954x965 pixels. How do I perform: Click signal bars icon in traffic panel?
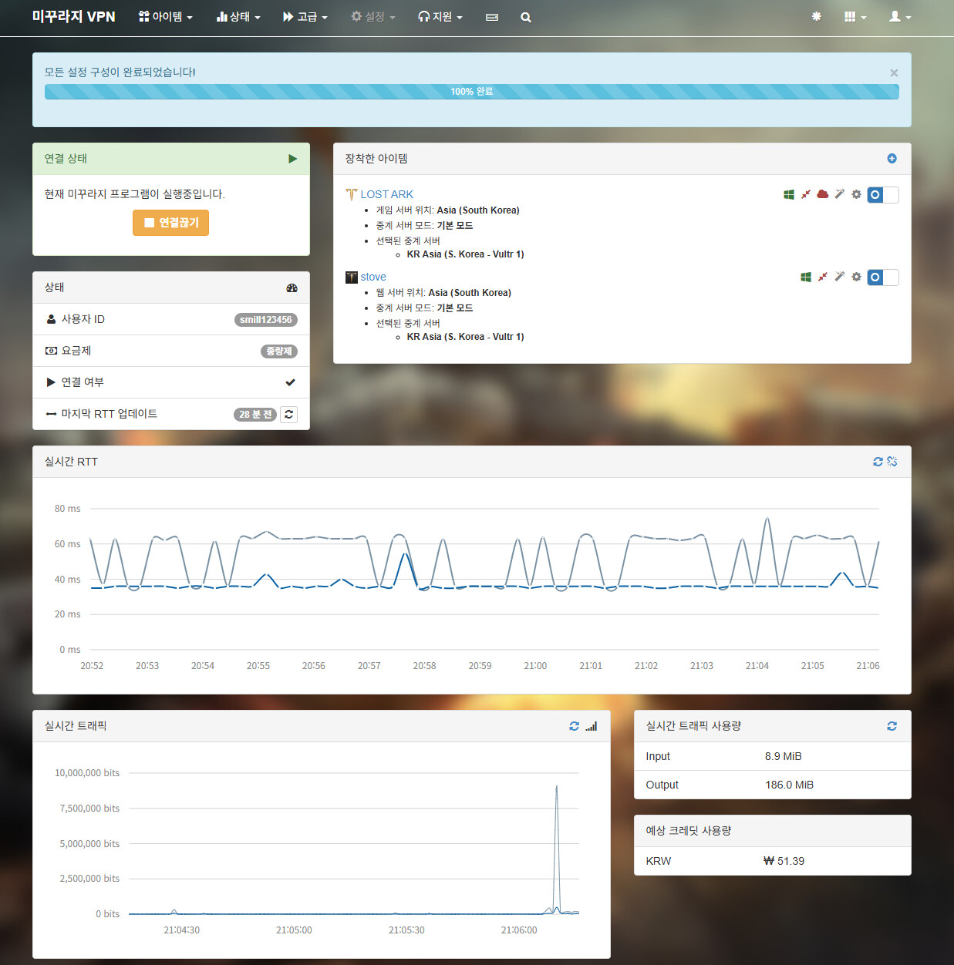(592, 726)
